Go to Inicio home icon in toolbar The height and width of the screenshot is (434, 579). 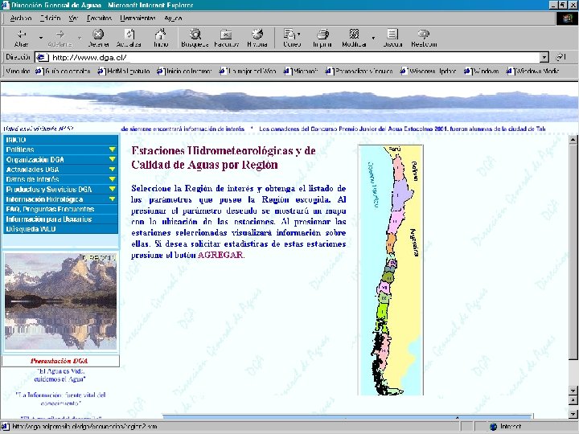point(161,35)
